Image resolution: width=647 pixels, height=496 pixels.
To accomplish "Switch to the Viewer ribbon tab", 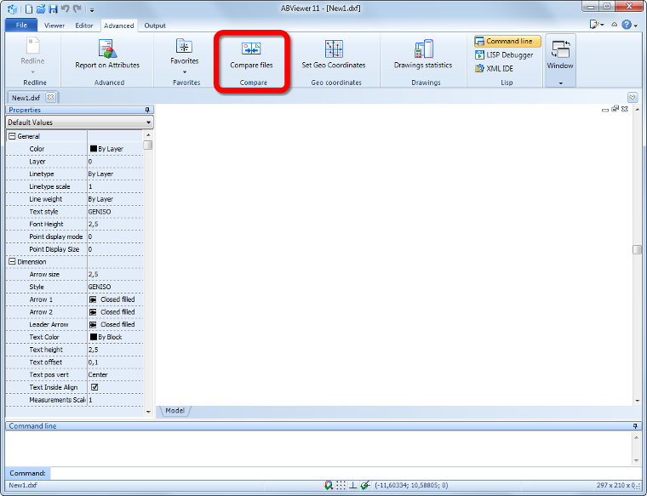I will pos(54,26).
